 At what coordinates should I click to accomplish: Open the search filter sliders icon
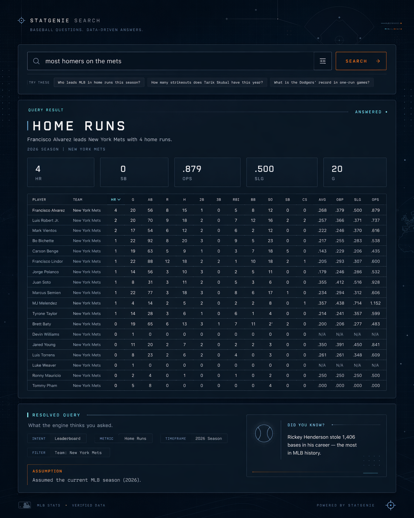tap(323, 61)
